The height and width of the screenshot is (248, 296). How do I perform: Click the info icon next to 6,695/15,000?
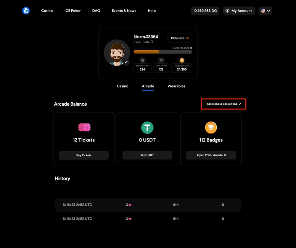pyautogui.click(x=191, y=48)
